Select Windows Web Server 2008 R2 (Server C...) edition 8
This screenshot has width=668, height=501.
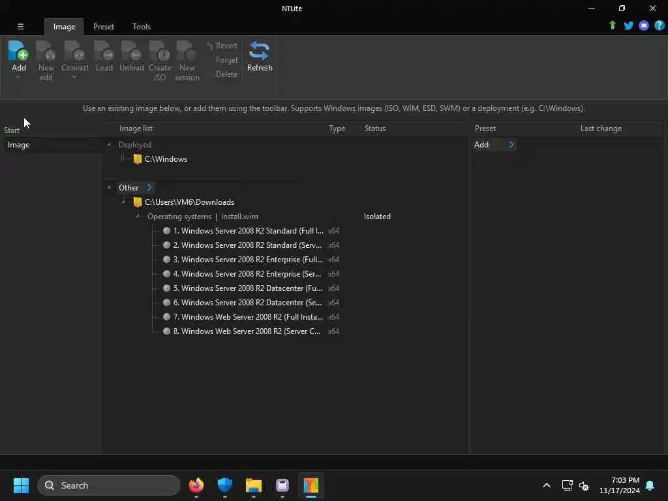tap(247, 331)
